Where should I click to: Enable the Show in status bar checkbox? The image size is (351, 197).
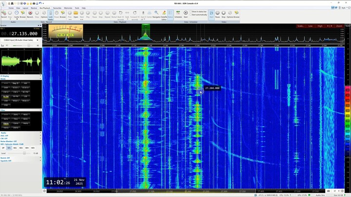191,11
